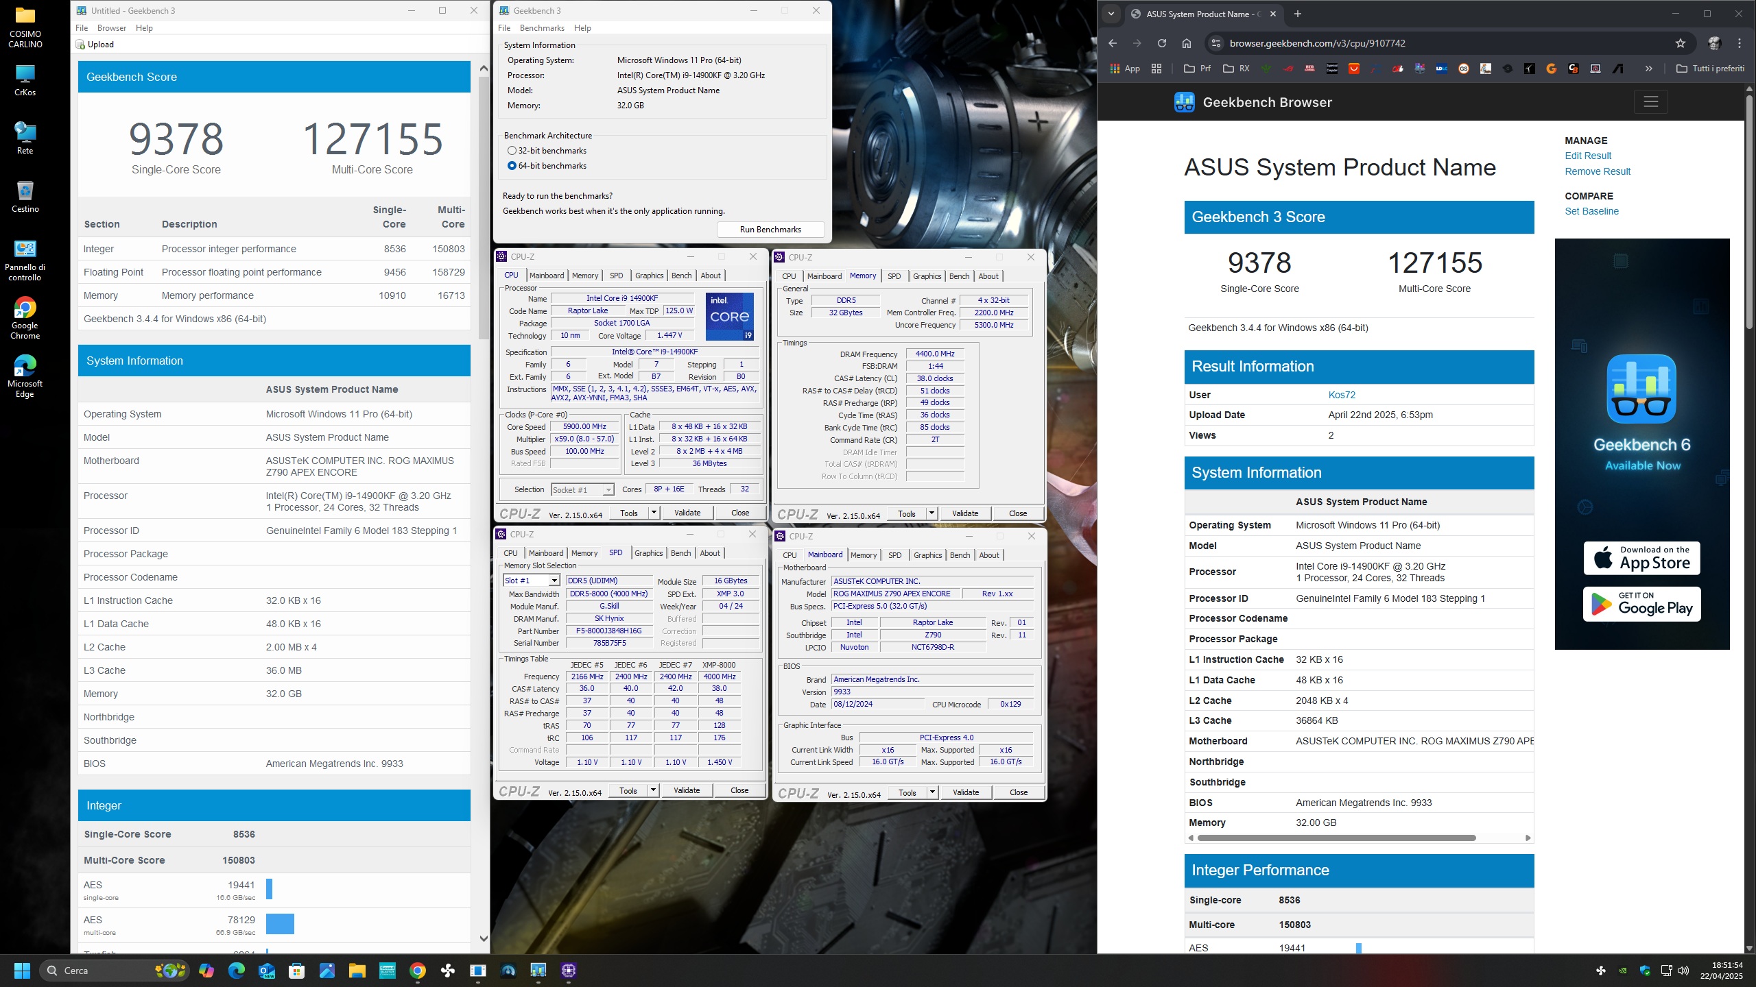Viewport: 1756px width, 987px height.
Task: Click the NVIDIA system tray icon
Action: (1622, 971)
